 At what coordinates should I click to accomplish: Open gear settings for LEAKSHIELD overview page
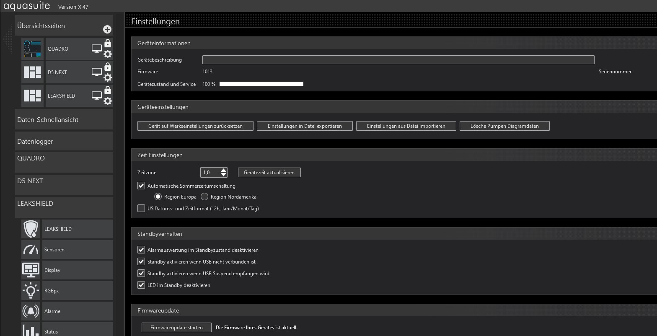coord(108,101)
